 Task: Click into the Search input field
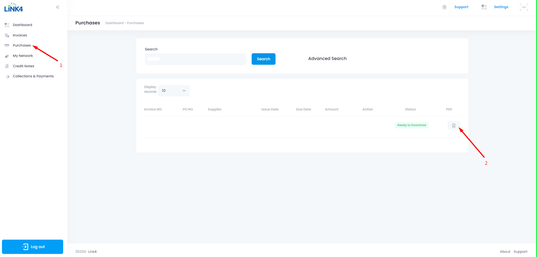195,59
